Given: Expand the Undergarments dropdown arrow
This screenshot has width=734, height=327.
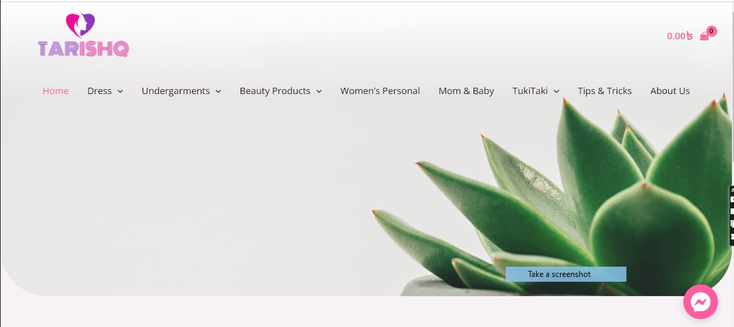Looking at the screenshot, I should [218, 91].
